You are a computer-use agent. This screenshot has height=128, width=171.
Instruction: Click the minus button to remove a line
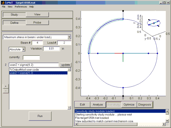tap(5, 91)
